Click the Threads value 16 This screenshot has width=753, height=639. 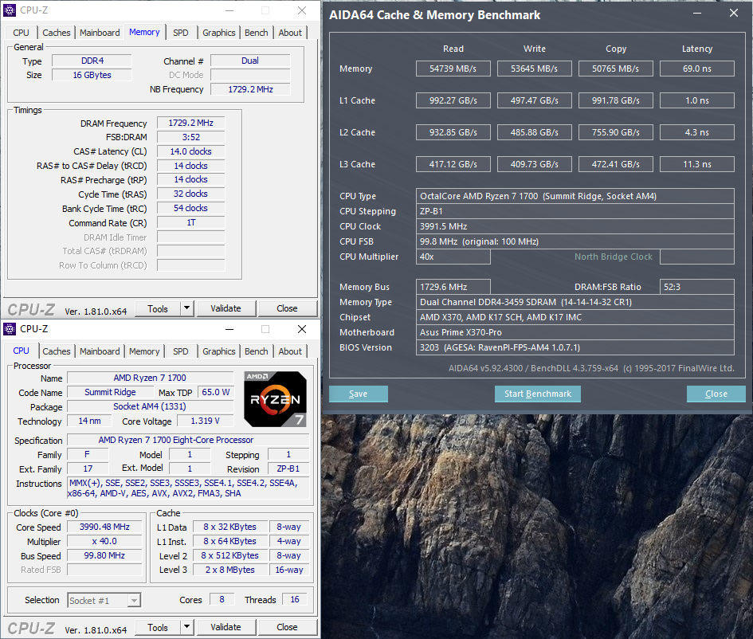click(x=294, y=599)
